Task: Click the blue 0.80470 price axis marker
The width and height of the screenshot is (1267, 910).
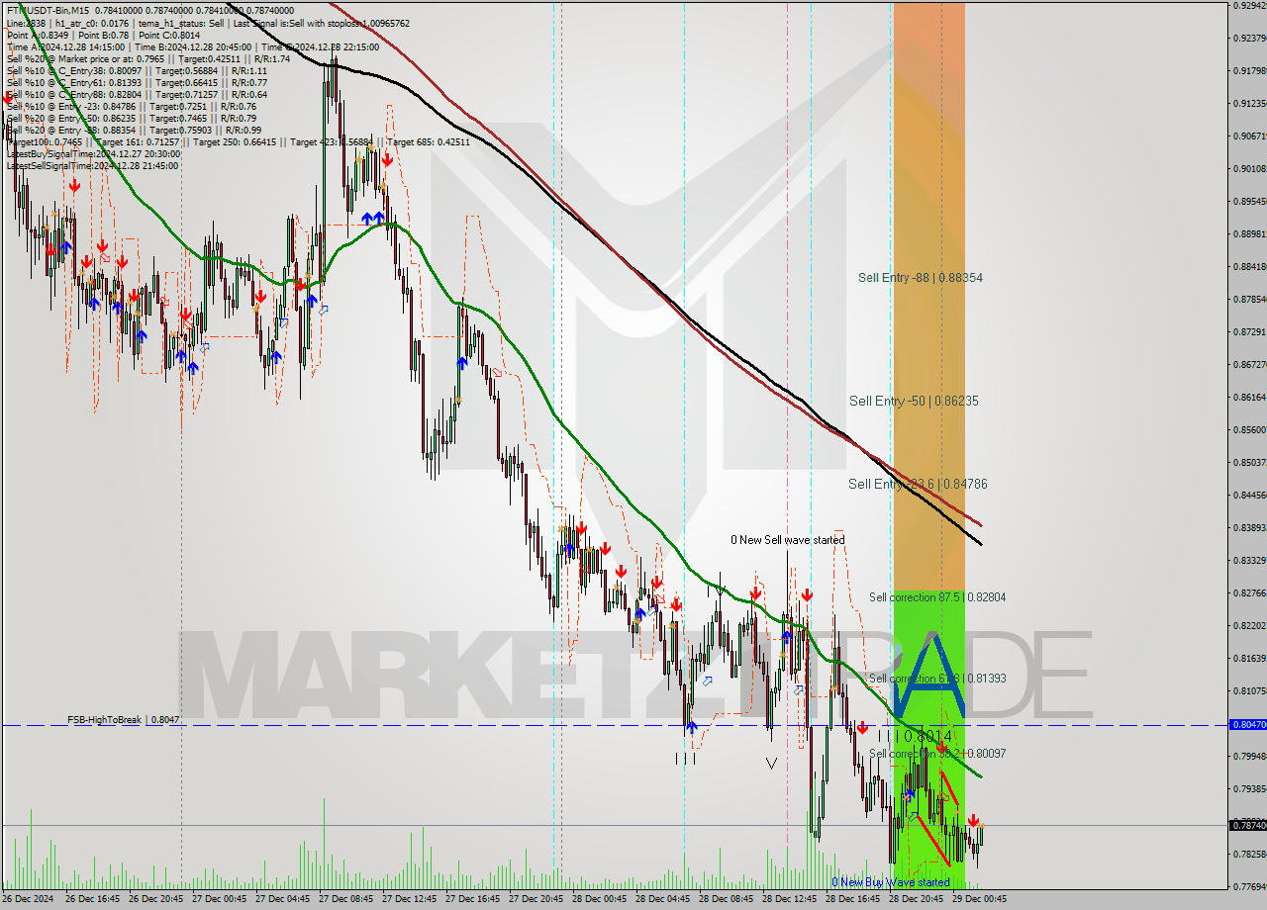Action: [x=1248, y=725]
